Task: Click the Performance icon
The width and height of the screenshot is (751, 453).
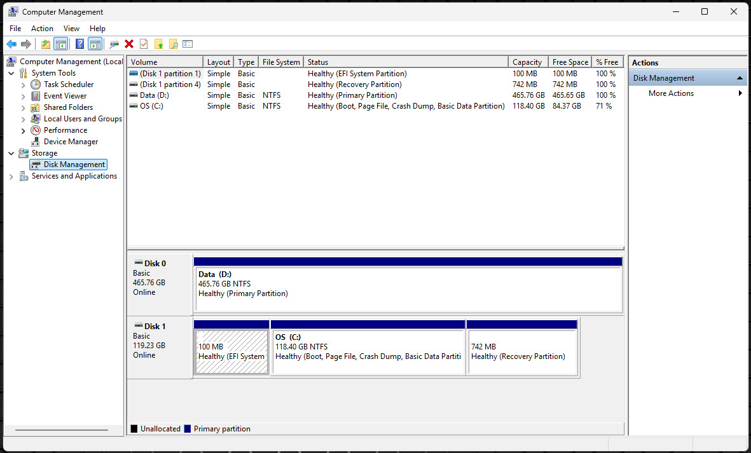Action: (x=36, y=130)
